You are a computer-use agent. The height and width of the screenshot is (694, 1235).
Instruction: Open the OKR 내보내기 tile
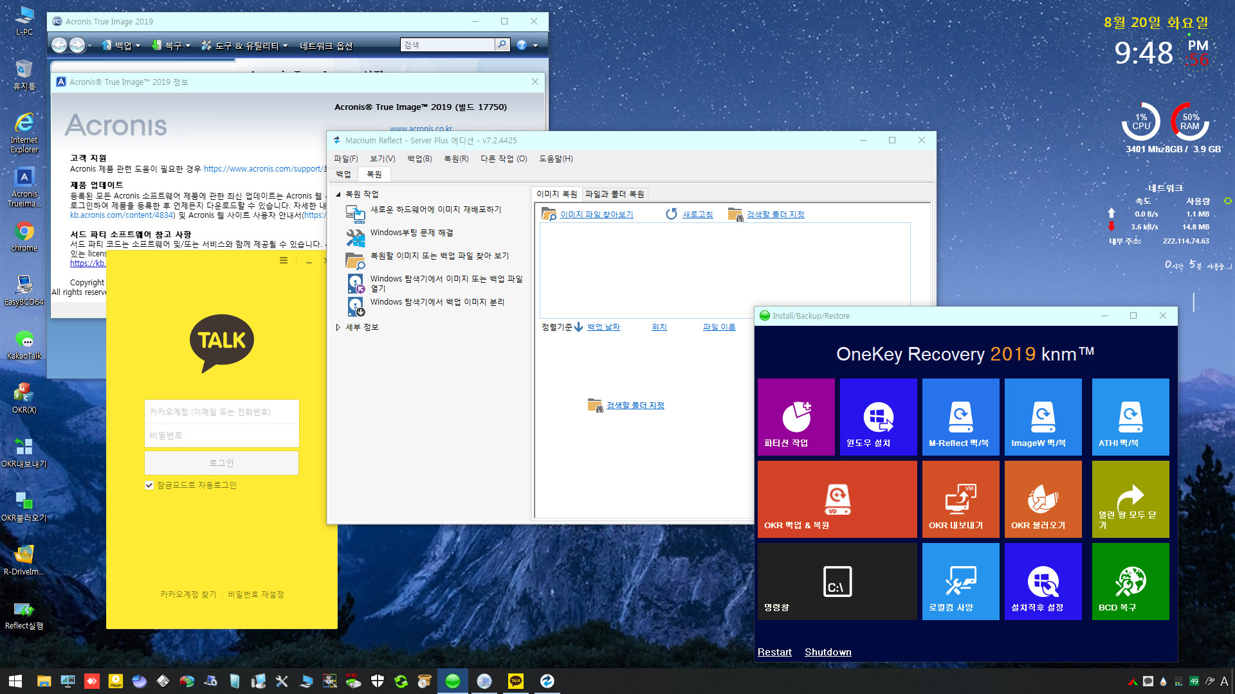(x=960, y=499)
